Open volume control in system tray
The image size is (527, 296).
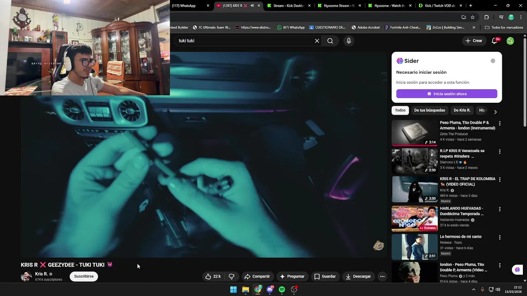(x=498, y=289)
